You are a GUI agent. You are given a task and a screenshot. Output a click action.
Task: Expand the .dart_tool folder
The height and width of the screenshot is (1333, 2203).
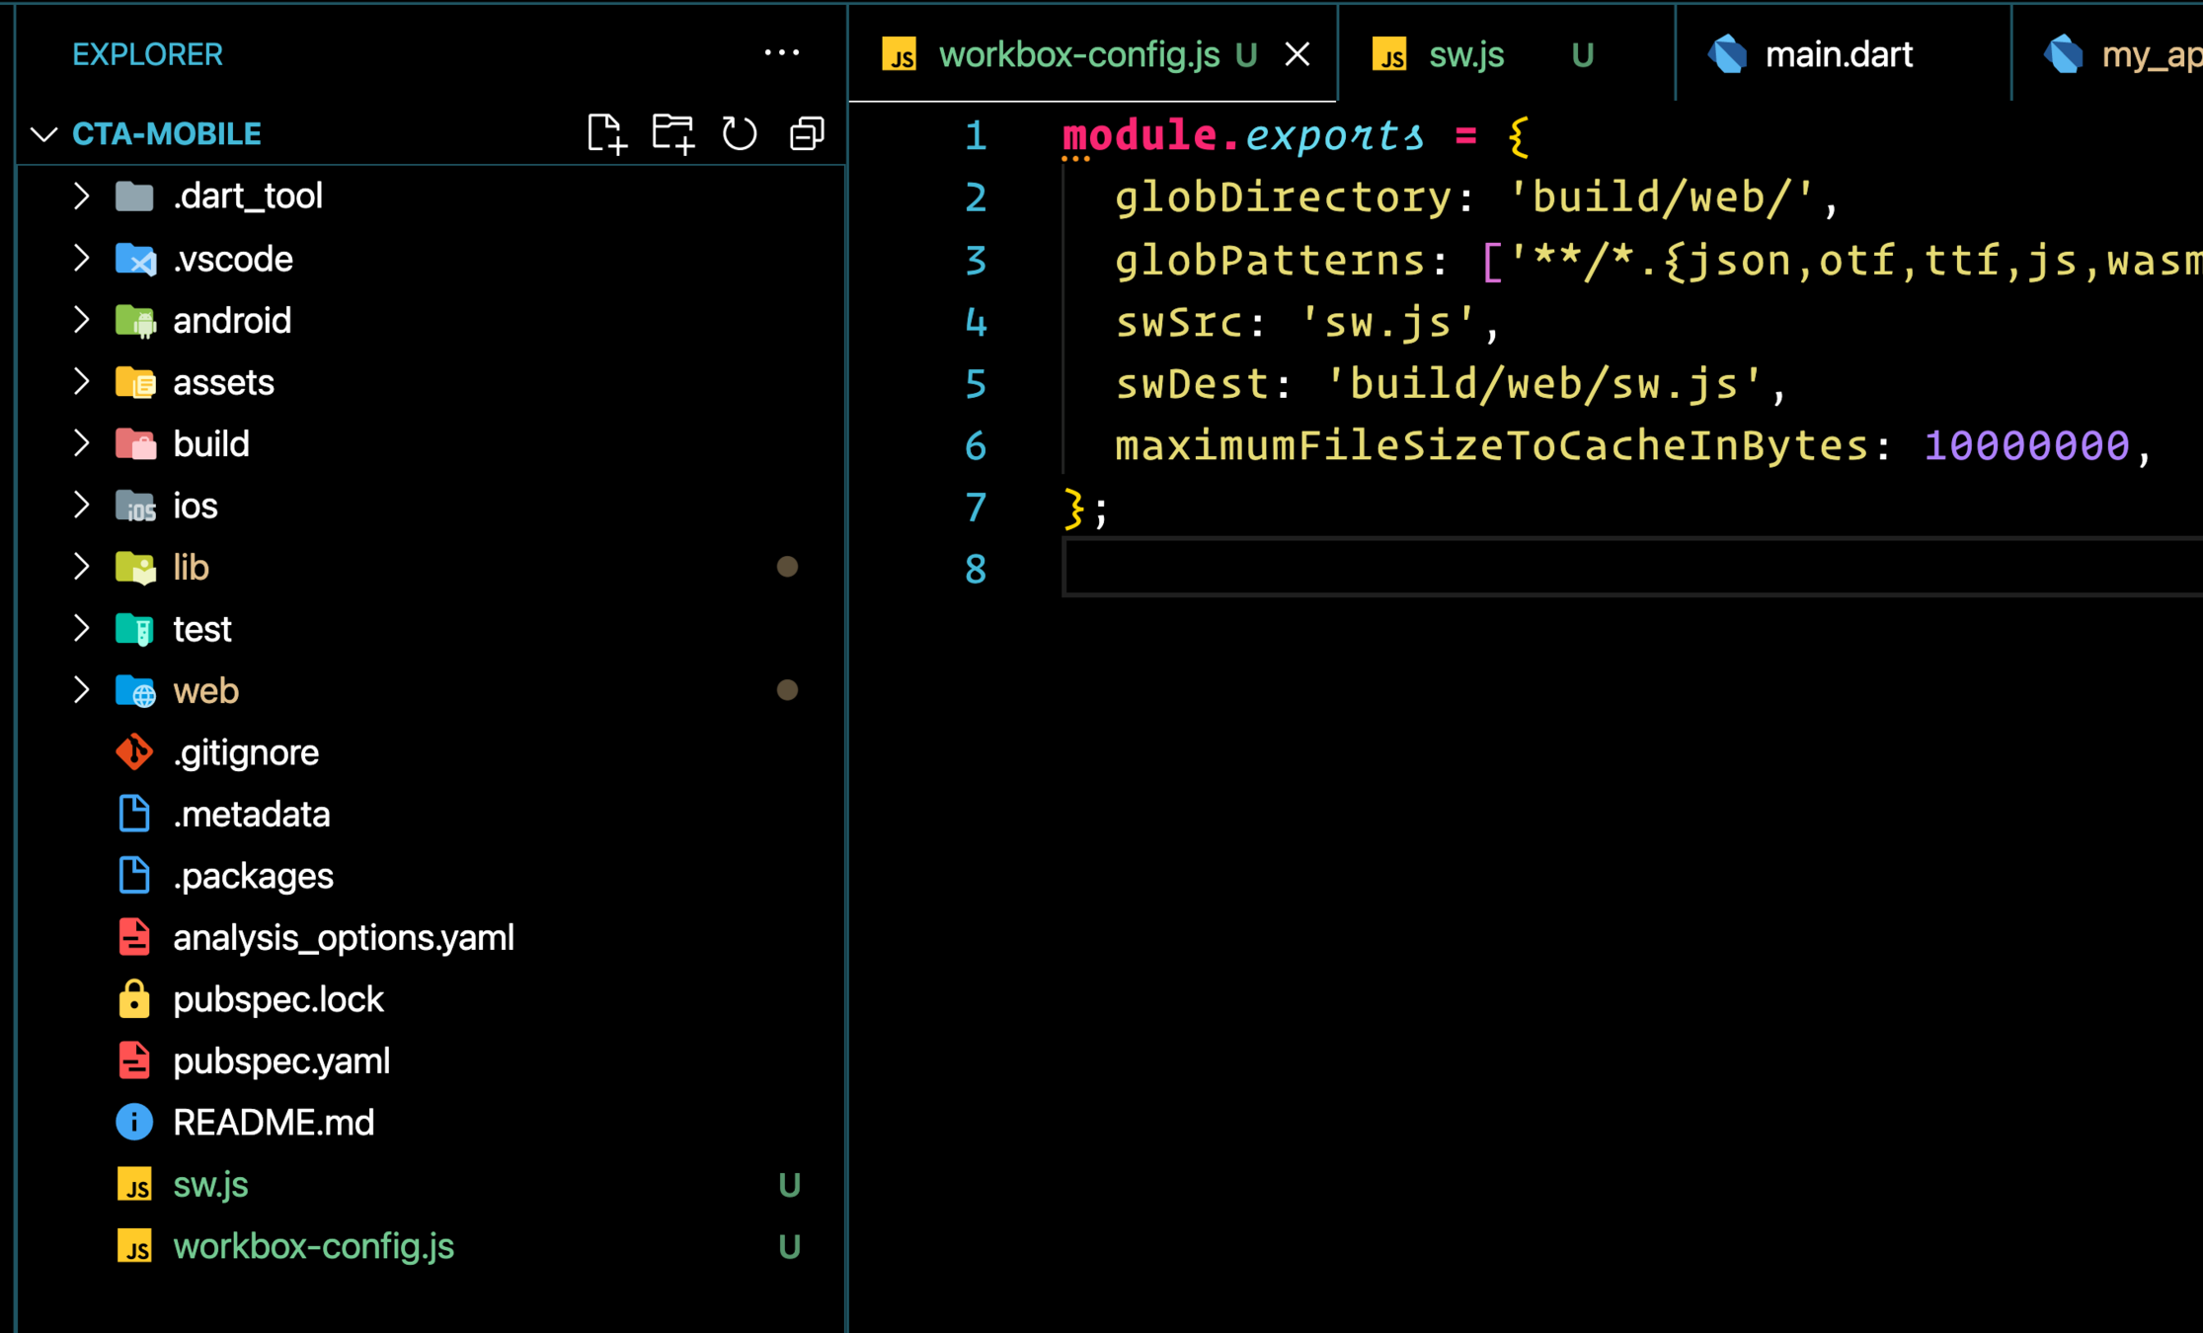82,196
